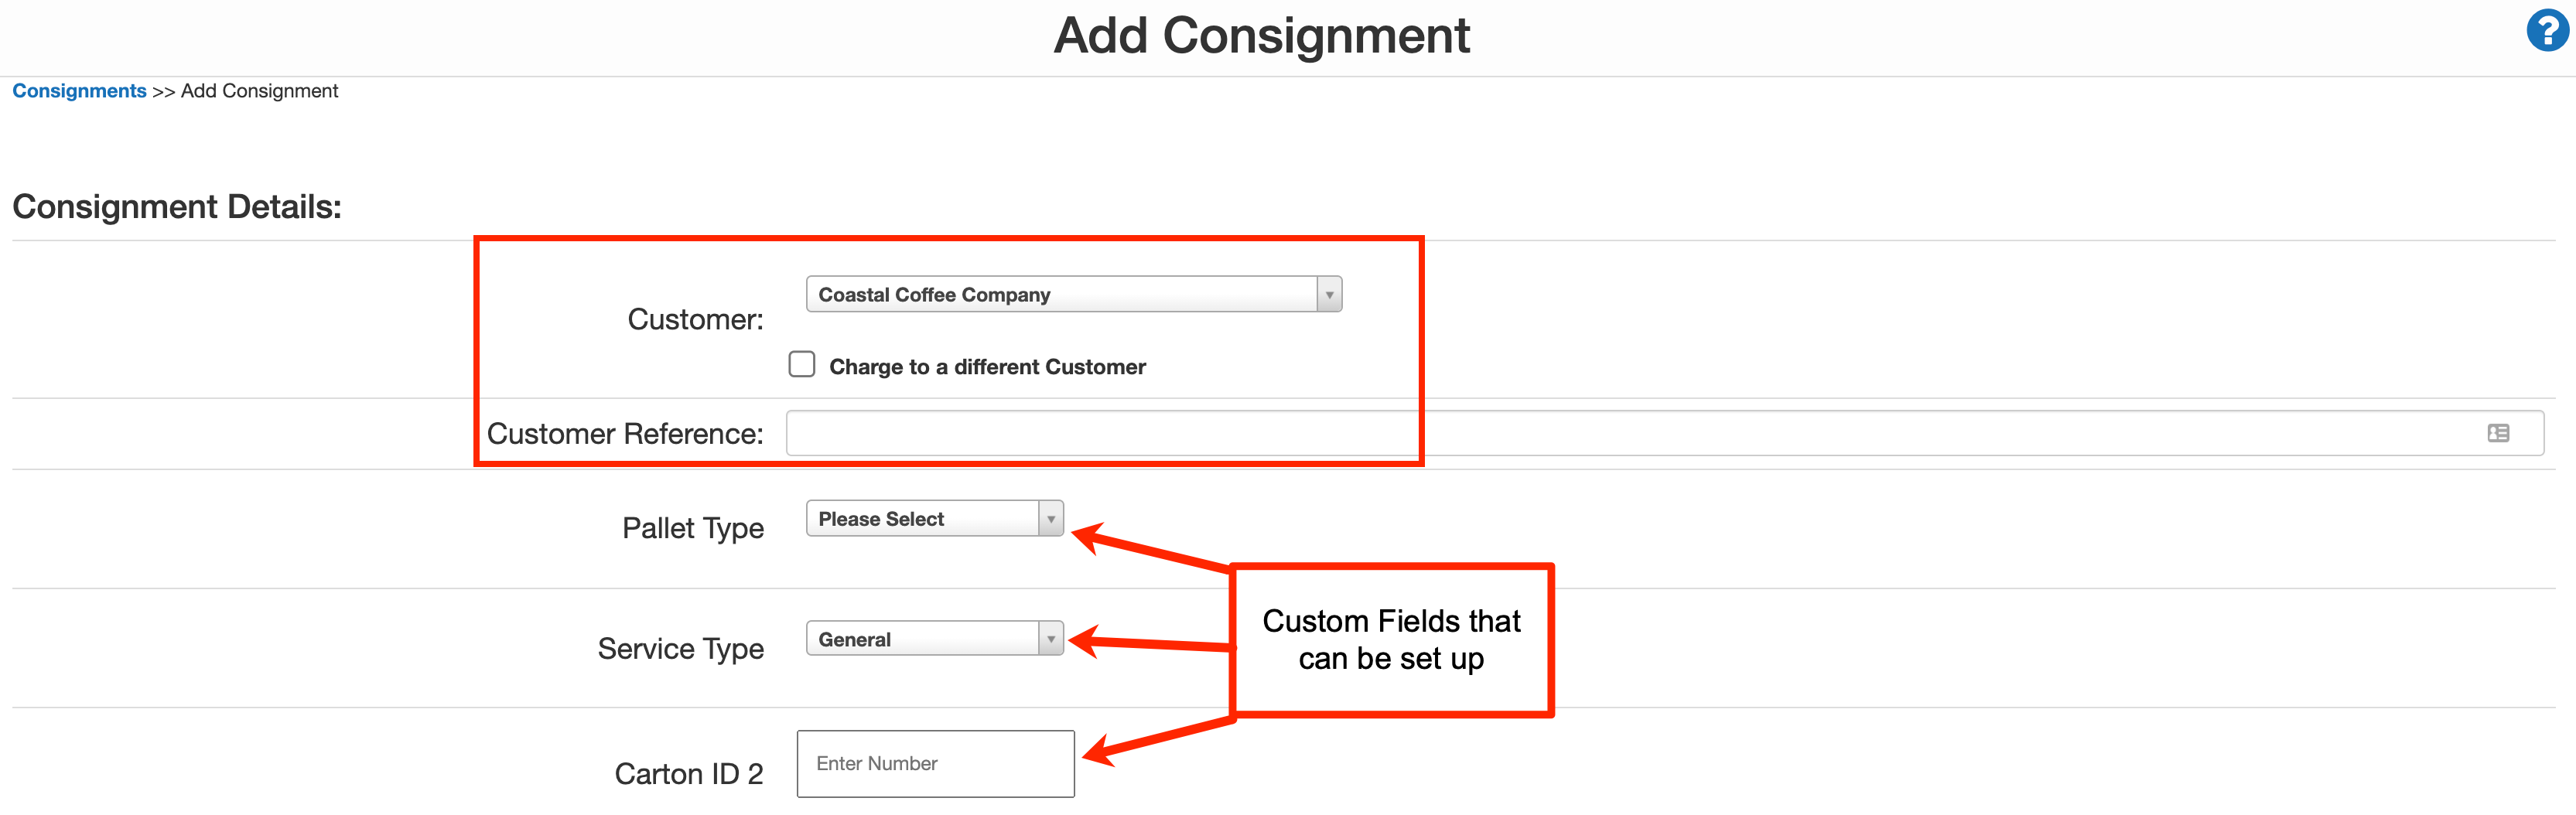
Task: Click the Add Consignment page title
Action: click(x=1261, y=36)
